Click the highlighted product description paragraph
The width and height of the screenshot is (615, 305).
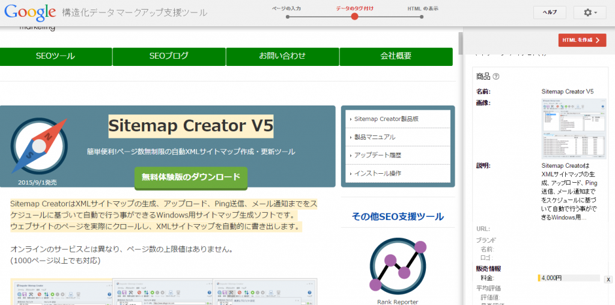[x=163, y=215]
